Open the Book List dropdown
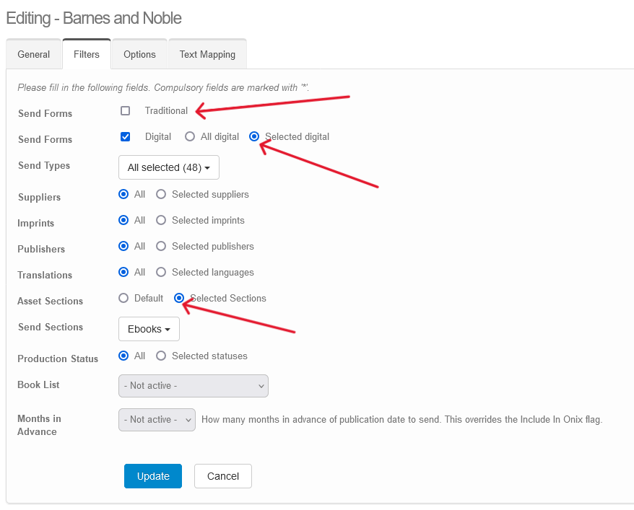This screenshot has width=634, height=510. pos(194,386)
